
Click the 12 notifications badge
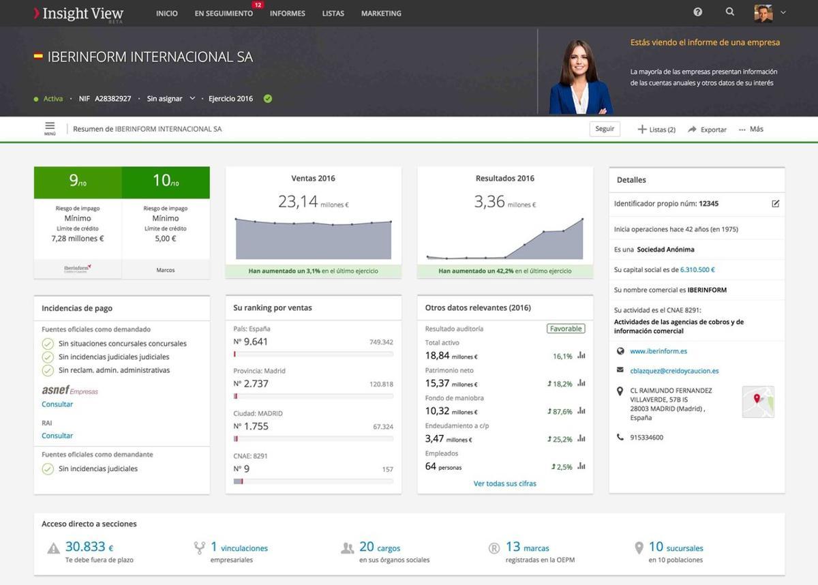tap(258, 5)
